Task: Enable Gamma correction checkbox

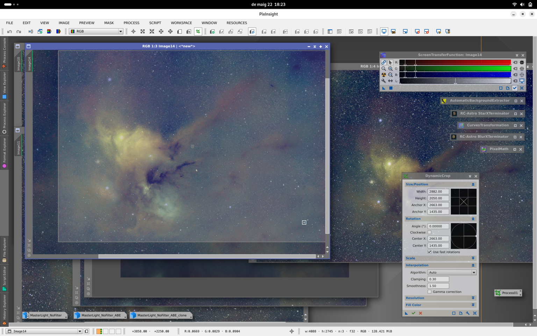Action: 429,292
